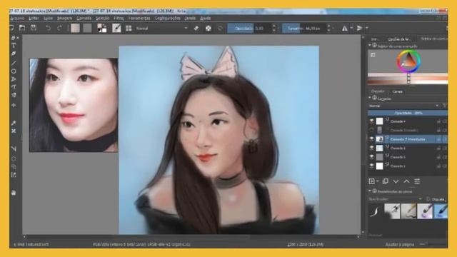Adjust the Tamanho brush size slider
Screen dimensions: 457x257
(x=304, y=29)
